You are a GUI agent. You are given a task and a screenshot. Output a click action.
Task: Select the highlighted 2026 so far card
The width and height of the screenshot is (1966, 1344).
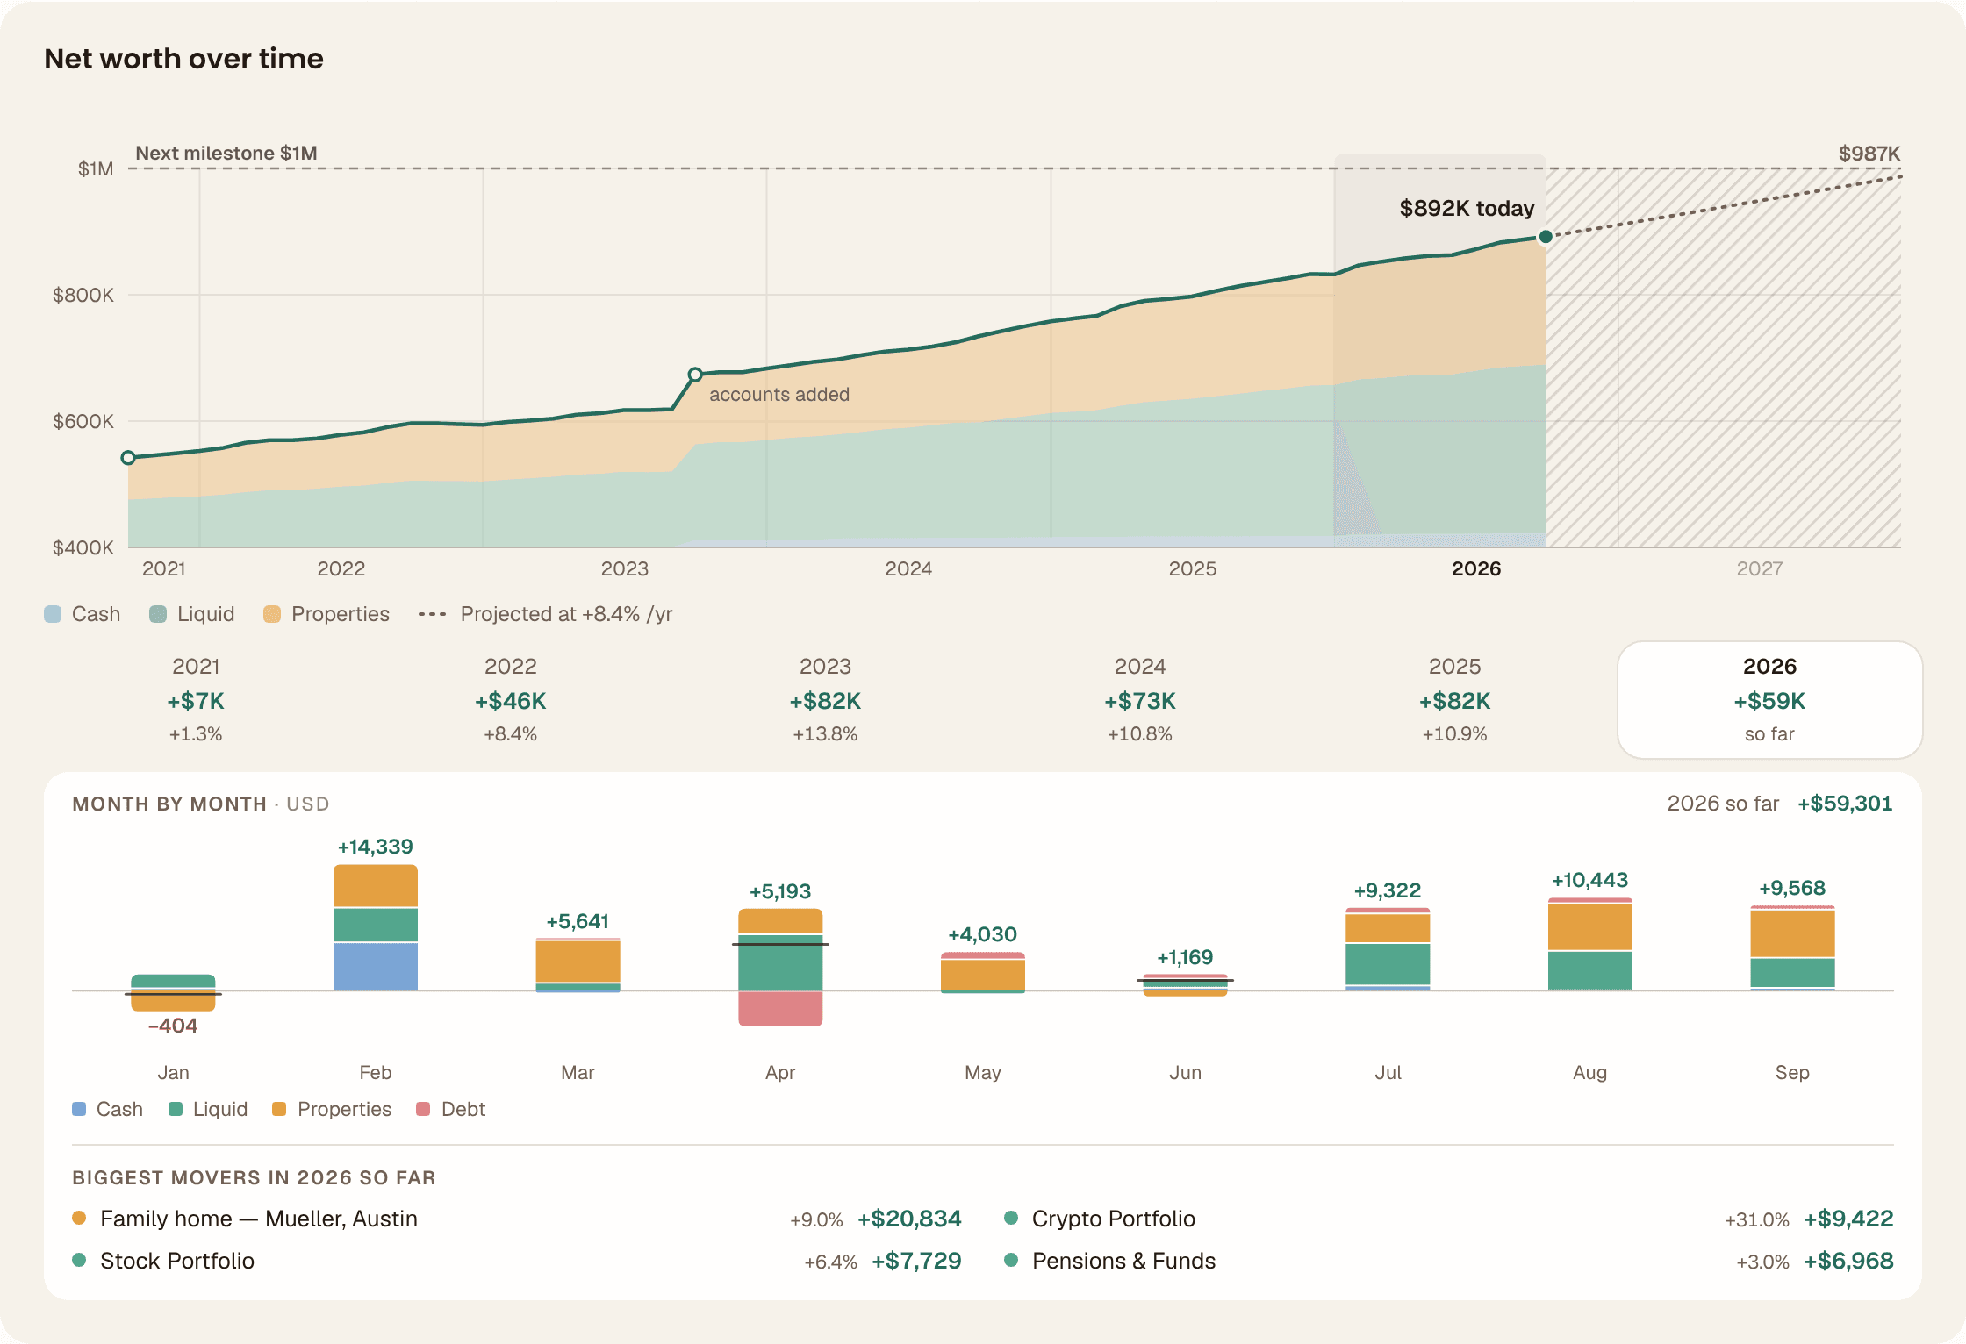[x=1769, y=699]
